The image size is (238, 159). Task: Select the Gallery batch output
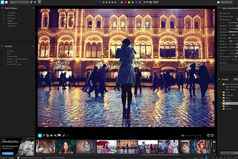tap(10, 21)
